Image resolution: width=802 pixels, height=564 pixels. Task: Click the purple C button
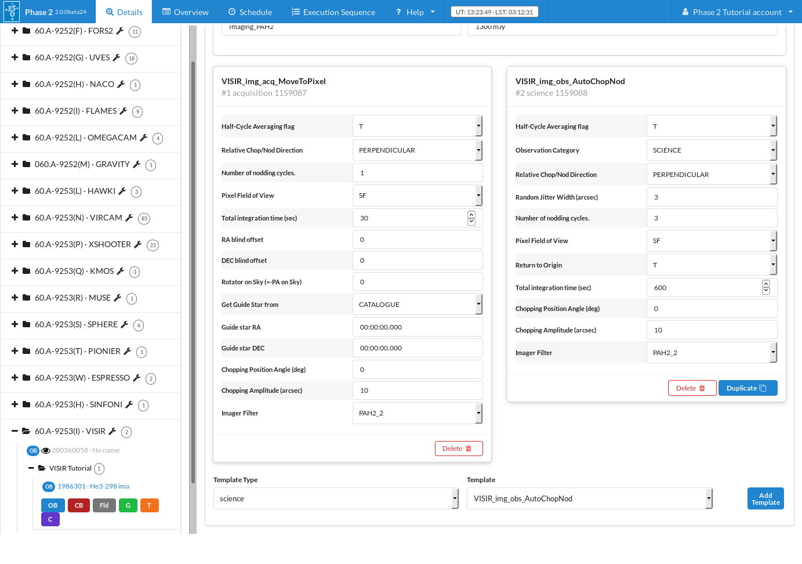(50, 519)
